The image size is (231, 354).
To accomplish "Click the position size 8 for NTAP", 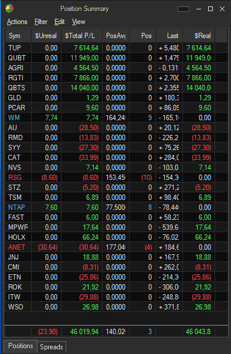I will click(x=150, y=207).
